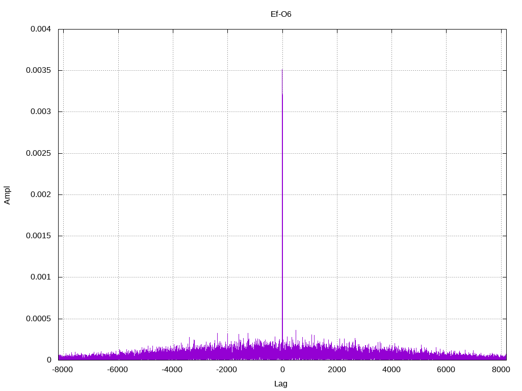The width and height of the screenshot is (522, 391).
Task: Click the x-axis label Lag
Action: point(281,384)
